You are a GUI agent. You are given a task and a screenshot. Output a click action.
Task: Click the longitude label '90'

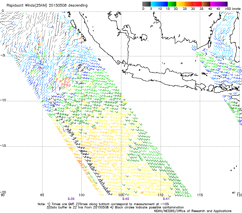(3, 195)
